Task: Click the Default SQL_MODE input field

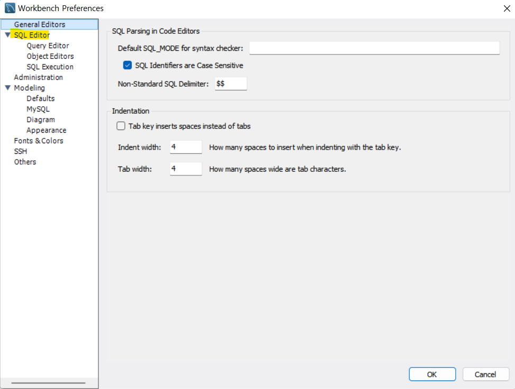Action: pyautogui.click(x=374, y=48)
